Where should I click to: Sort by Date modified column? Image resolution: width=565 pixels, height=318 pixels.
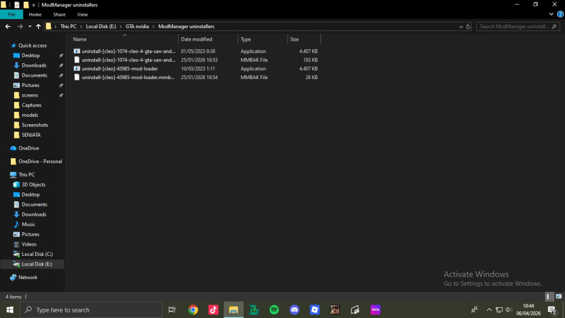tap(208, 39)
